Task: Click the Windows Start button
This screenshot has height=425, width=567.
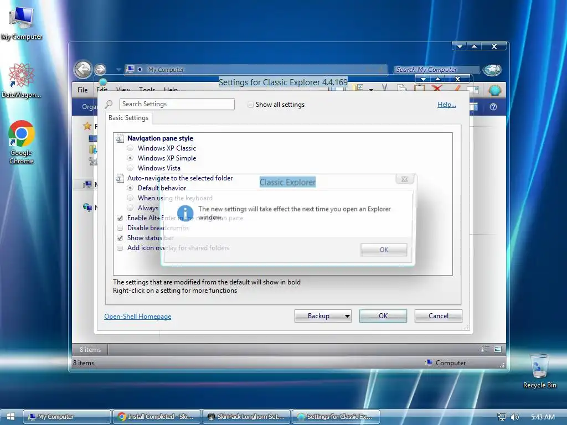Action: (11, 417)
